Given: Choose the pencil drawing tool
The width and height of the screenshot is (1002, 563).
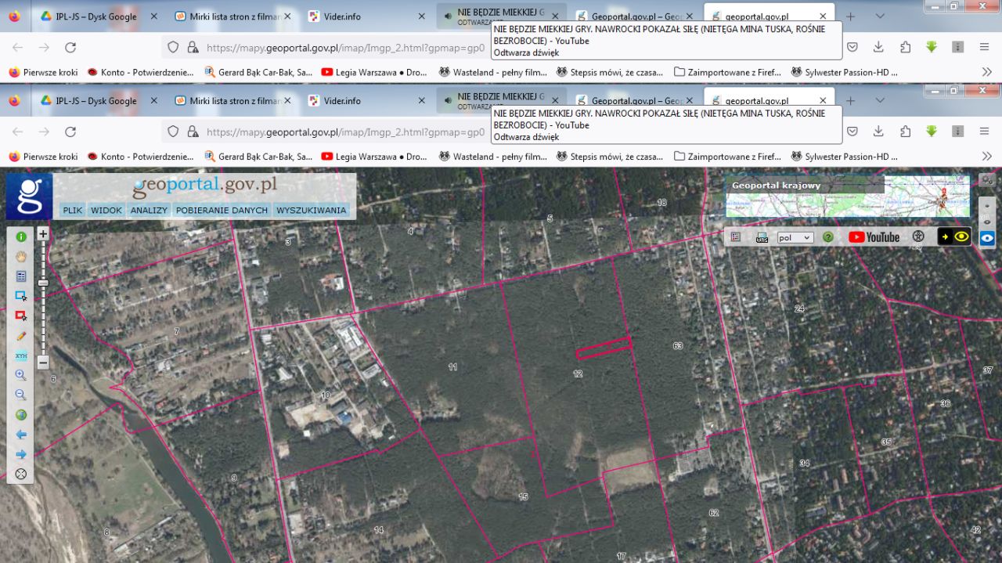Looking at the screenshot, I should tap(21, 335).
